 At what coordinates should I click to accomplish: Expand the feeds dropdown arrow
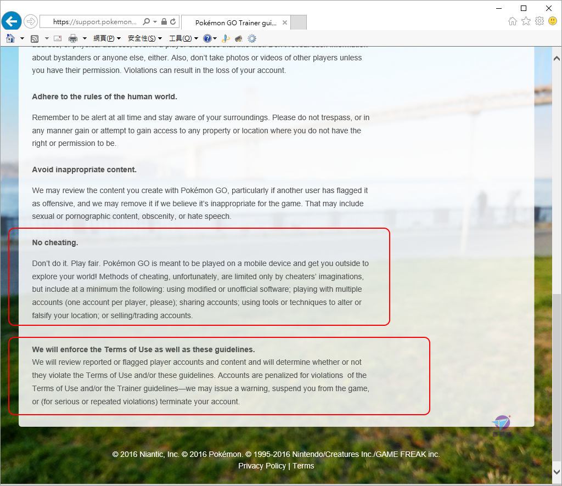tap(47, 38)
